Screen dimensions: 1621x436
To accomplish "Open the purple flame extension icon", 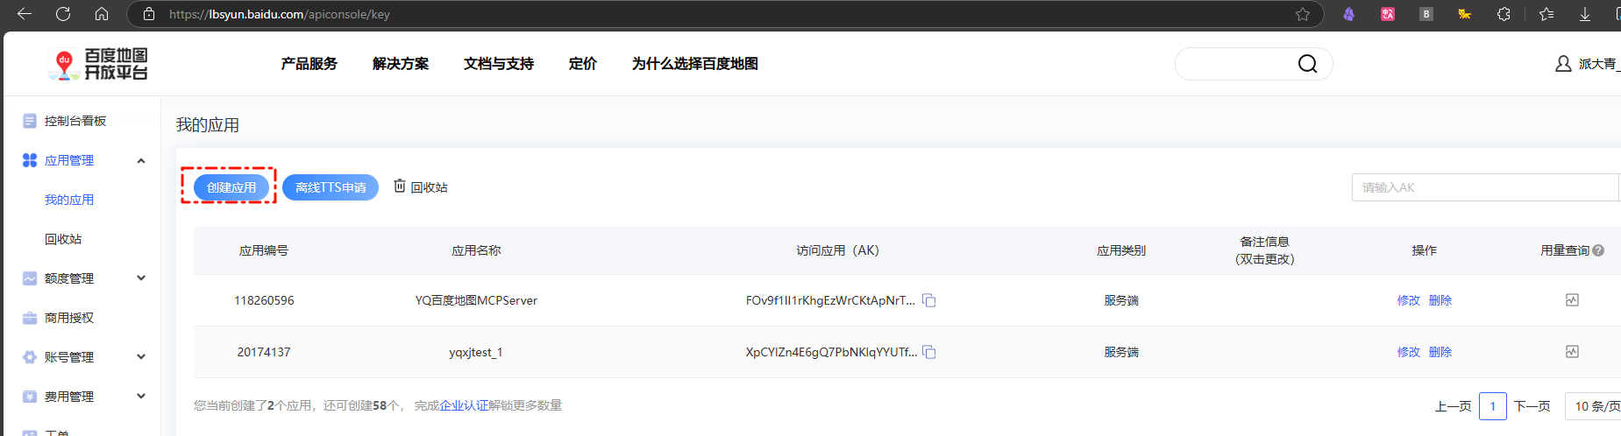I will tap(1349, 14).
